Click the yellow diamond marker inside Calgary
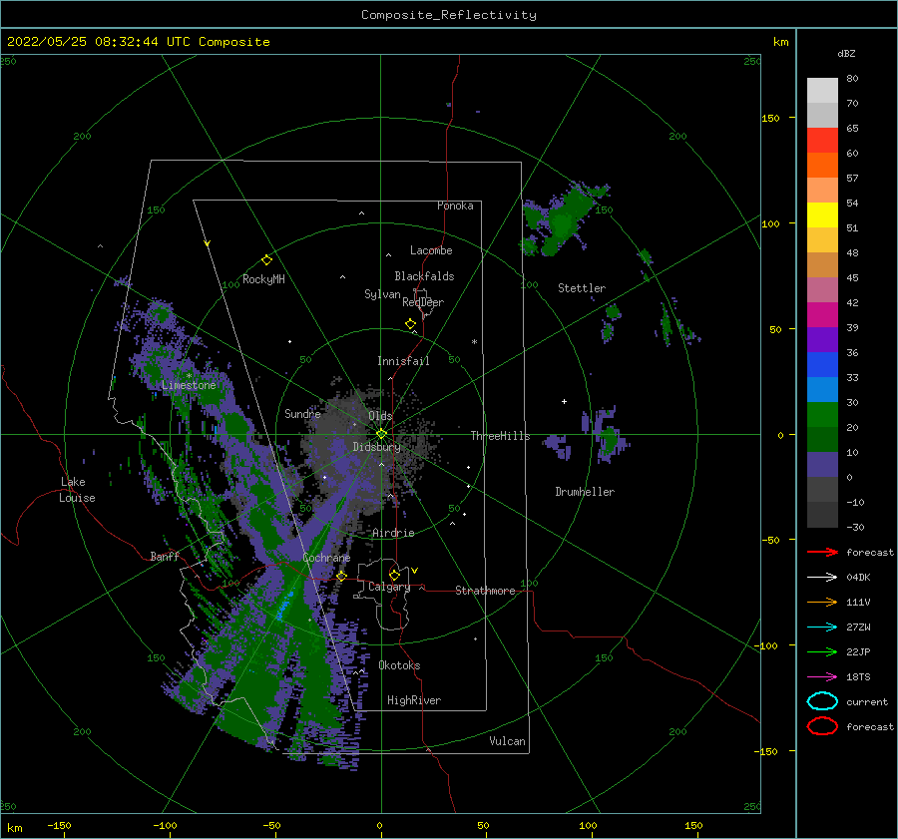This screenshot has width=898, height=839. coord(394,575)
